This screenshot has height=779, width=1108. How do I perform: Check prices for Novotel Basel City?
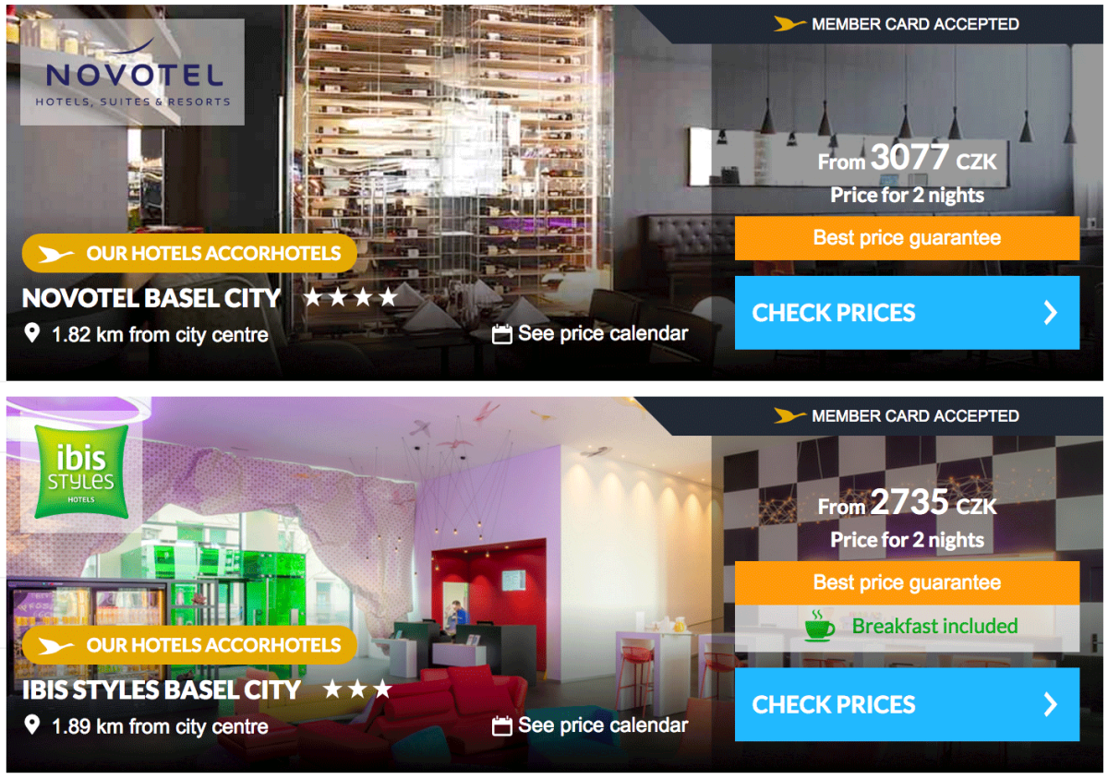click(907, 313)
